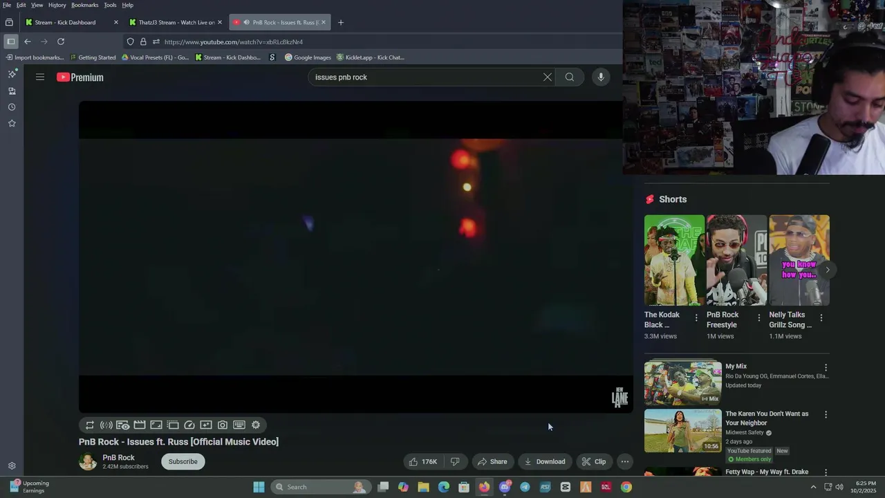Open options for Fetty Wap My Way
Image resolution: width=885 pixels, height=498 pixels.
[826, 472]
